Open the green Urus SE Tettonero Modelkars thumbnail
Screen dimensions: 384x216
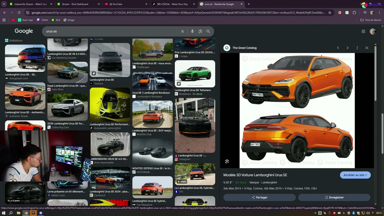pyautogui.click(x=195, y=74)
